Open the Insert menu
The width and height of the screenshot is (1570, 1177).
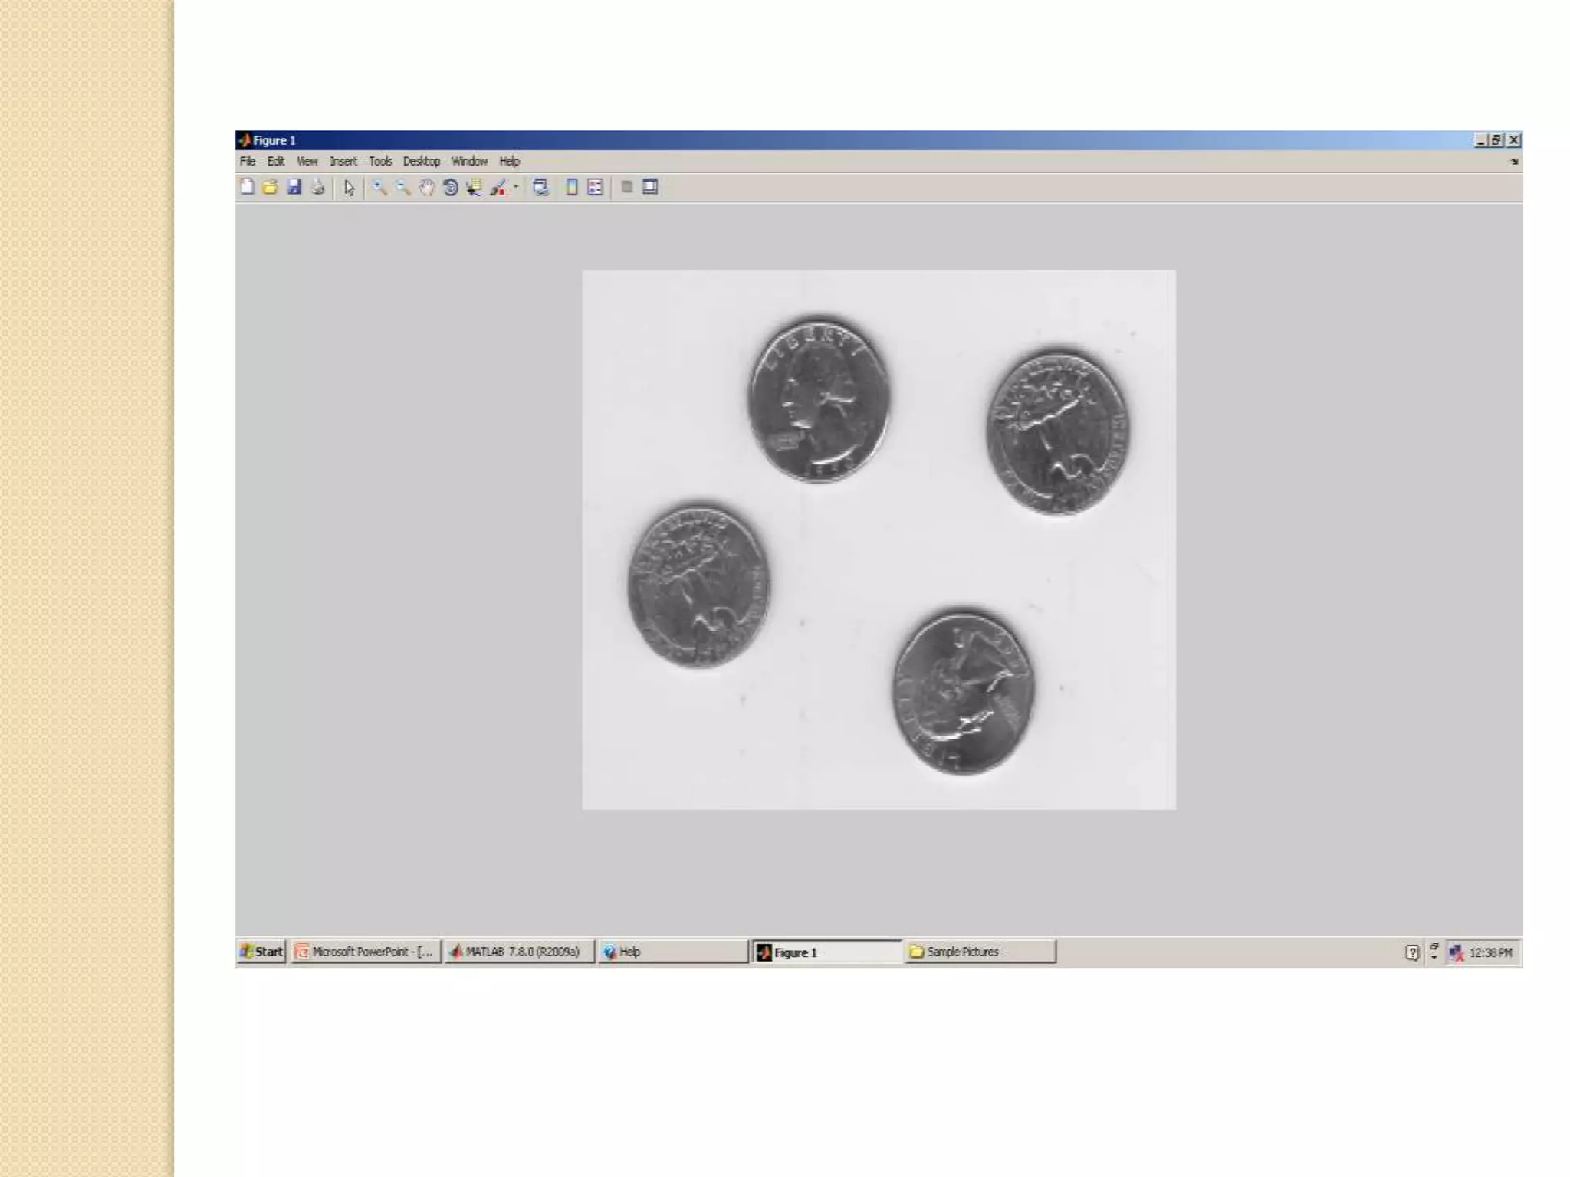[x=343, y=161]
